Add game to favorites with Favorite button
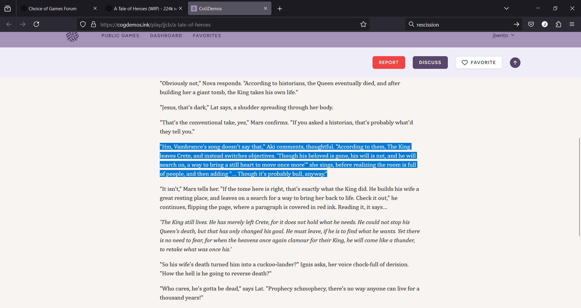This screenshot has height=308, width=581. coord(479,63)
